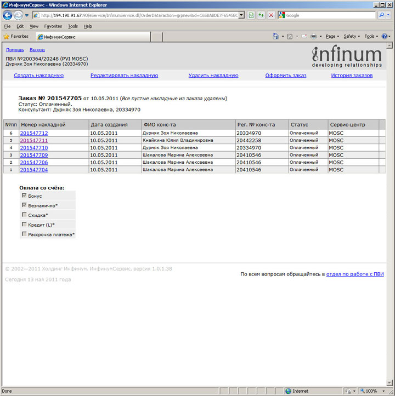Screen dimensions: 395x396
Task: Open the Tools menu in menu bar
Action: 73,26
